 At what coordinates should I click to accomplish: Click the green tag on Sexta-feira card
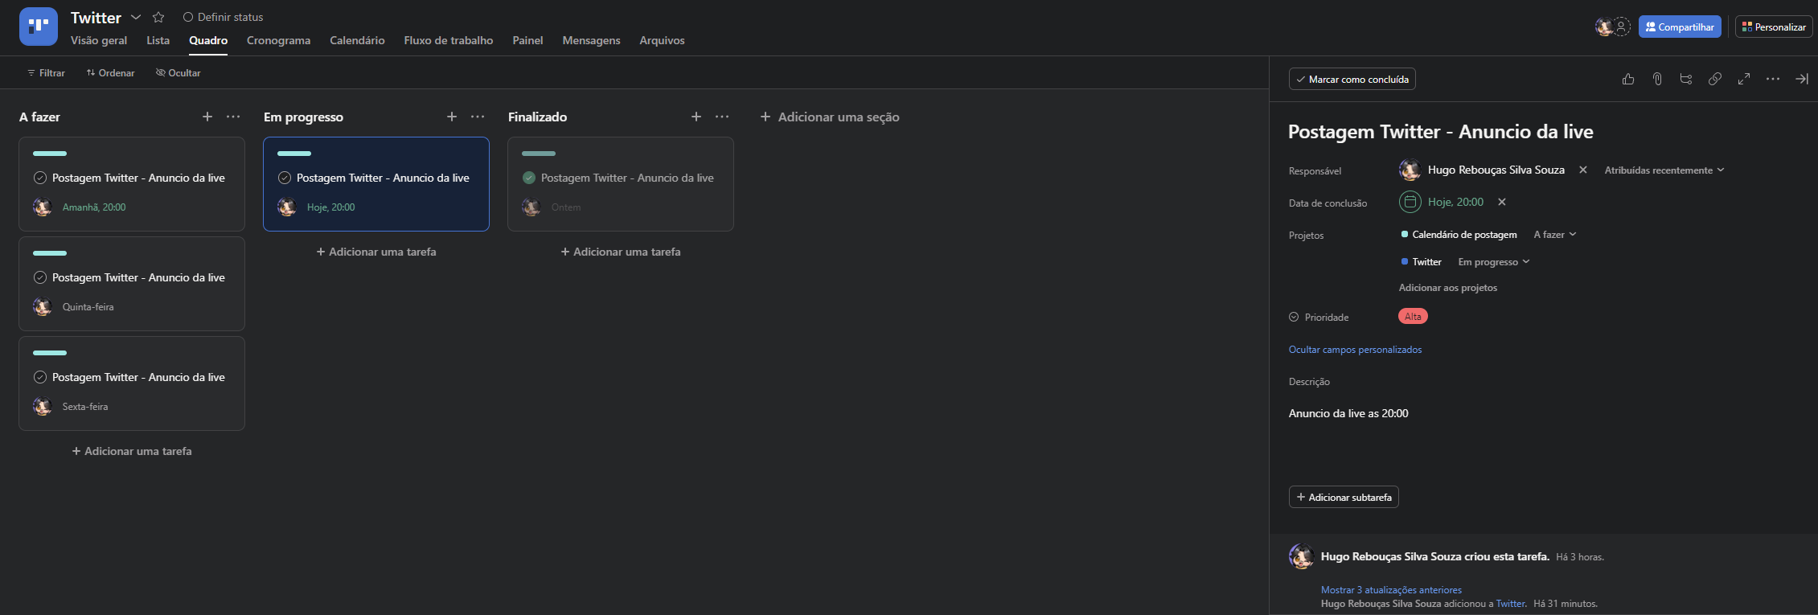[50, 353]
